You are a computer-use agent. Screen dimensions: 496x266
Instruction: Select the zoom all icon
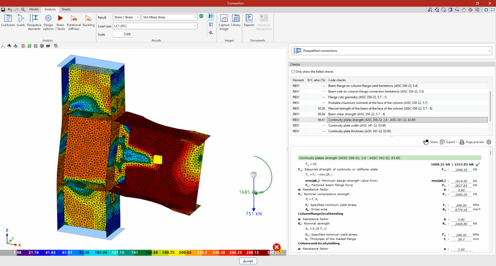pyautogui.click(x=437, y=10)
